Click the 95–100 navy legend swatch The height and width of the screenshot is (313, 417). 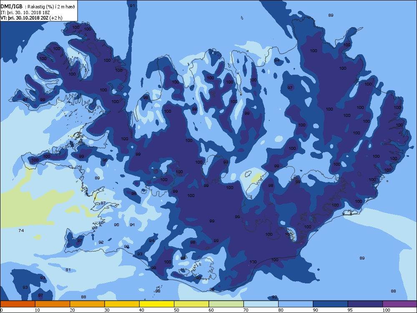[x=365, y=304]
